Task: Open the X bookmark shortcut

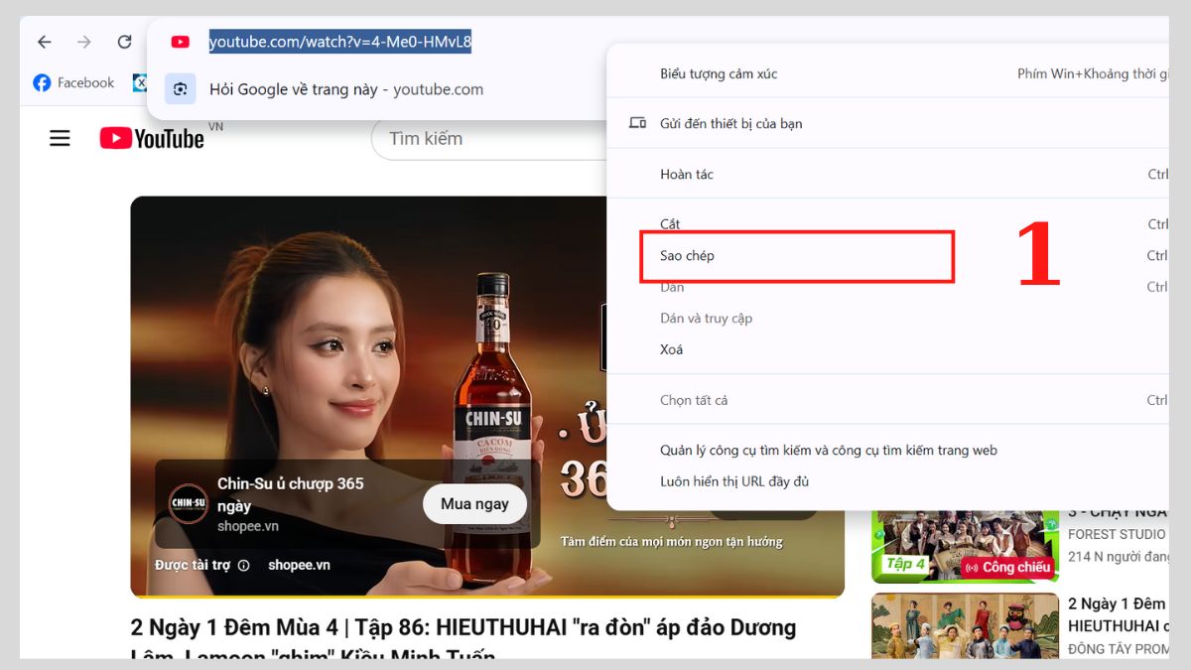Action: pyautogui.click(x=141, y=82)
